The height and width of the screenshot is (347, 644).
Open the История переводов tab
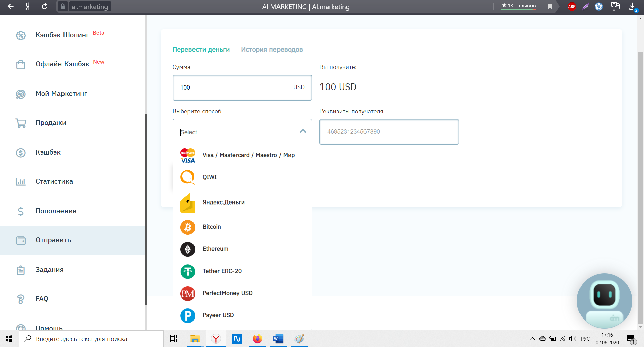[x=272, y=50]
